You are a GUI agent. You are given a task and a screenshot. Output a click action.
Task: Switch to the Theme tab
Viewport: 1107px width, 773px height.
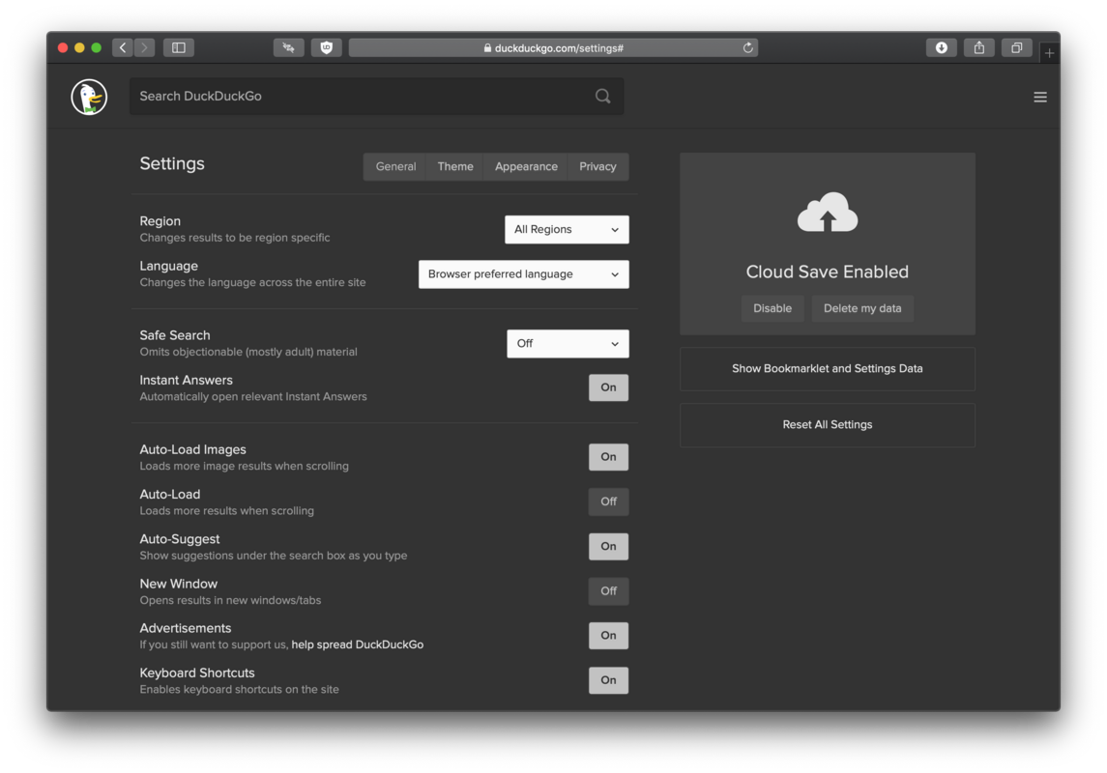455,166
